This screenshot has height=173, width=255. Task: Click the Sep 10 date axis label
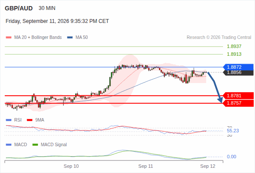pos(71,166)
